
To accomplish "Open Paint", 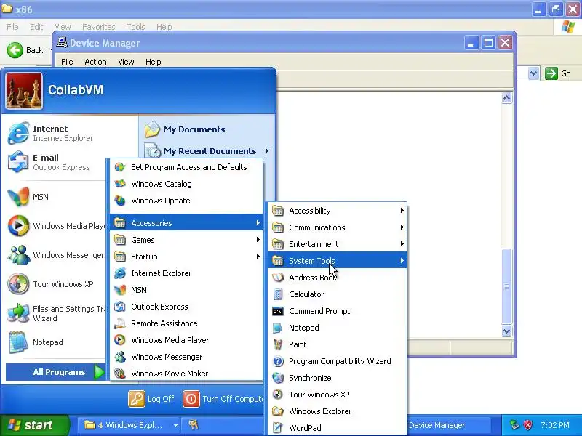I will (x=337, y=344).
